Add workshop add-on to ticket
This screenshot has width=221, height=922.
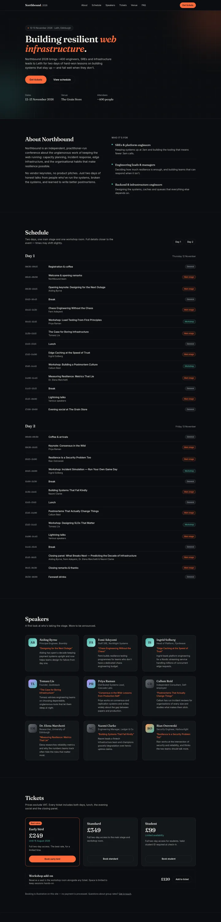point(182,879)
